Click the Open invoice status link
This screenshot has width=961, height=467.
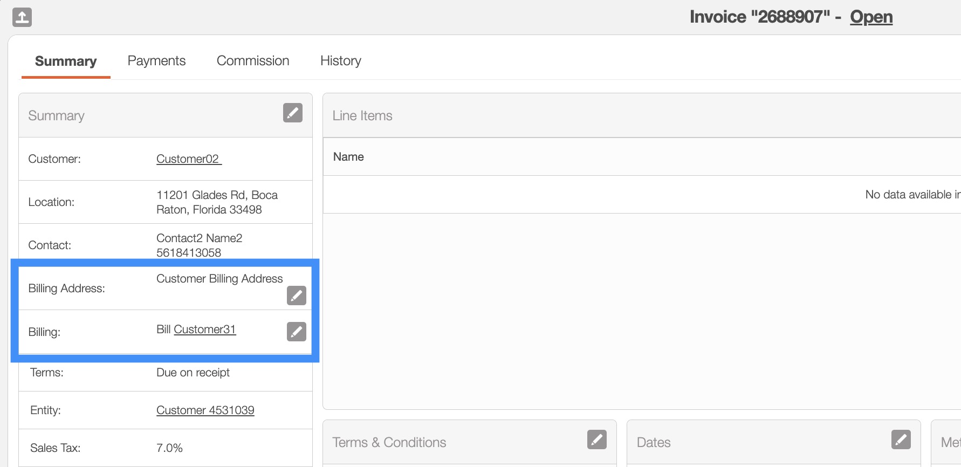point(871,17)
